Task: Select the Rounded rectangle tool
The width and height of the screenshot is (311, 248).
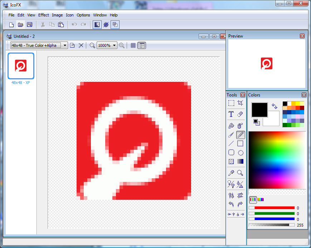Action: tap(231, 153)
